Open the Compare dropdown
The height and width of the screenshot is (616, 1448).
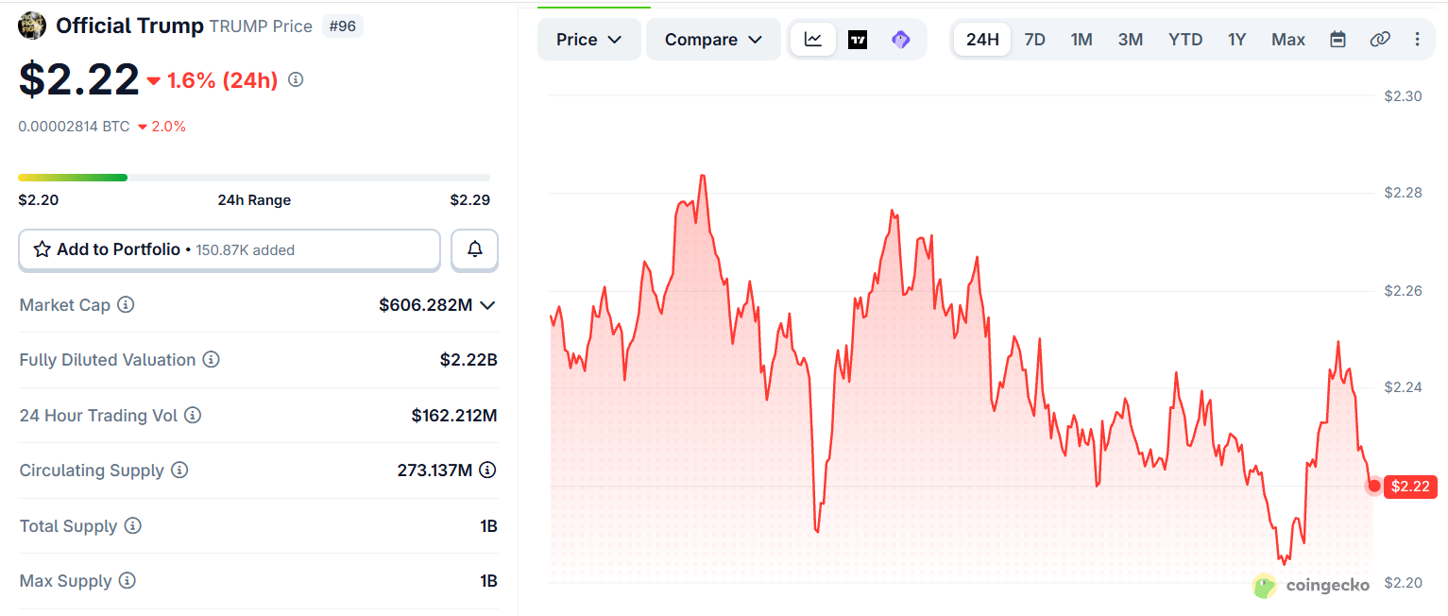tap(714, 40)
